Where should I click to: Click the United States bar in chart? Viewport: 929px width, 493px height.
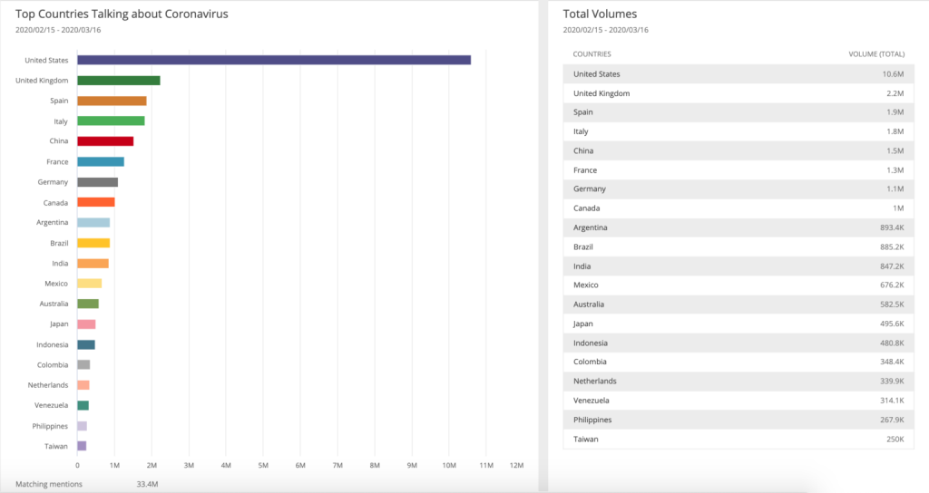(x=274, y=60)
